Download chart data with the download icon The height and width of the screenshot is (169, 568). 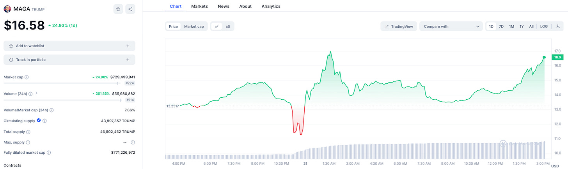click(557, 26)
